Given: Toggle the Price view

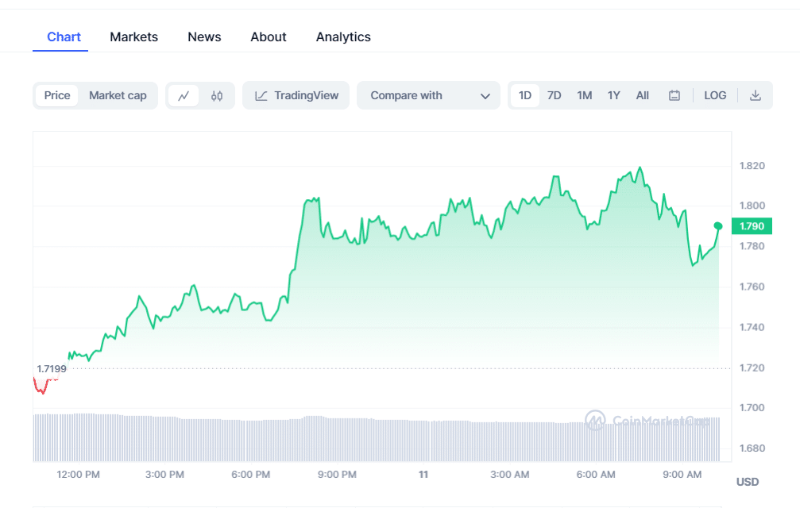Looking at the screenshot, I should [57, 95].
